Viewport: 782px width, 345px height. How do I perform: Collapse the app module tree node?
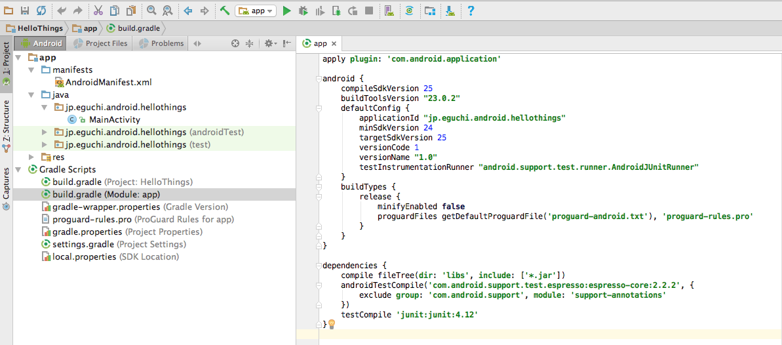click(x=19, y=58)
